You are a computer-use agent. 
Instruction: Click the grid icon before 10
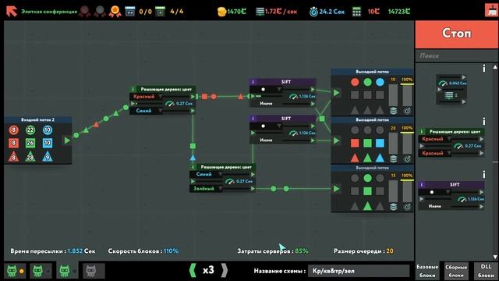357,12
